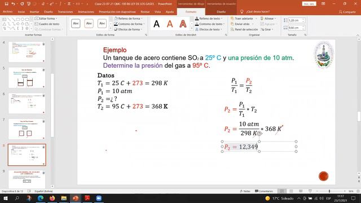Viewport: 361px width, 203px height.
Task: Insert pi equation from Quick Access toolbar
Action: [x=69, y=4]
